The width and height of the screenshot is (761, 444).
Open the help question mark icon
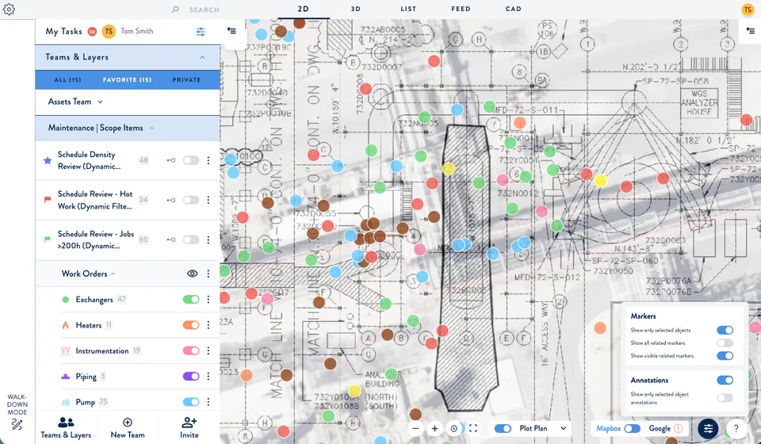[x=736, y=428]
